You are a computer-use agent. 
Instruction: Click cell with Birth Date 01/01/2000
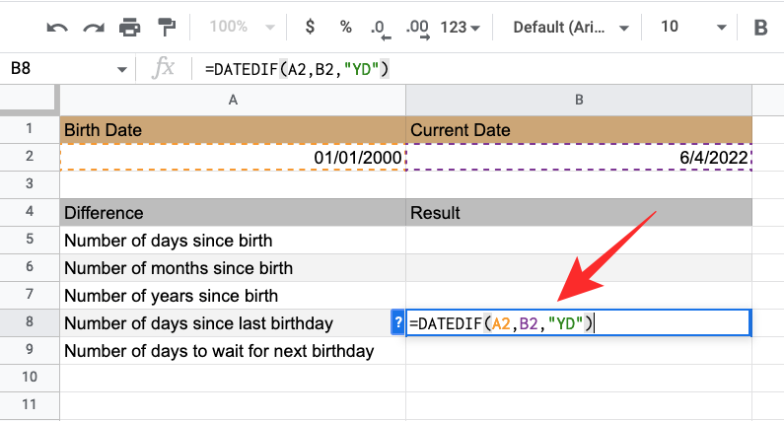[x=233, y=158]
